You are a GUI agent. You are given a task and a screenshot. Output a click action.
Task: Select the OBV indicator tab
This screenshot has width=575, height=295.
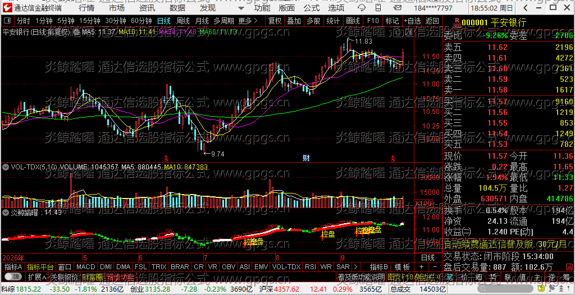[229, 266]
